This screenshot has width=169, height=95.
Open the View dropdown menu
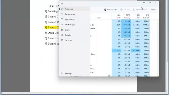pyautogui.click(x=154, y=10)
